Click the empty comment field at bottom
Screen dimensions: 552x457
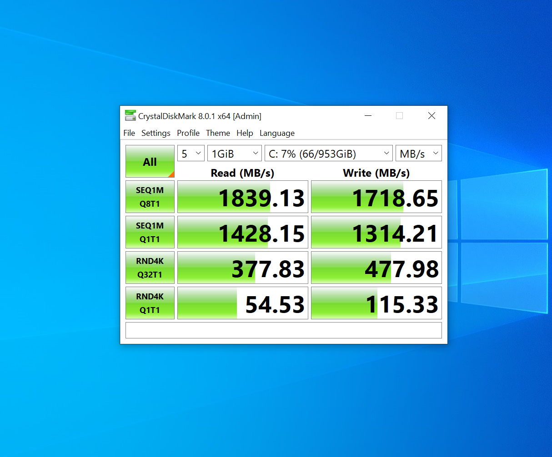[284, 330]
